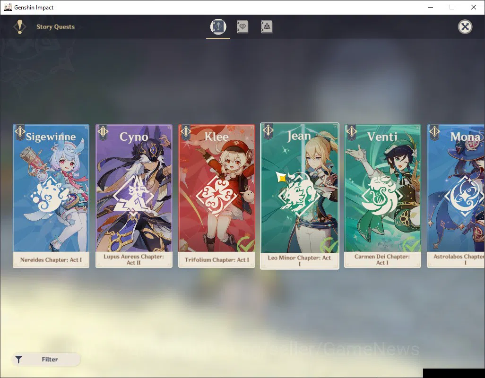Minimize the Genshin Impact window

[x=431, y=7]
